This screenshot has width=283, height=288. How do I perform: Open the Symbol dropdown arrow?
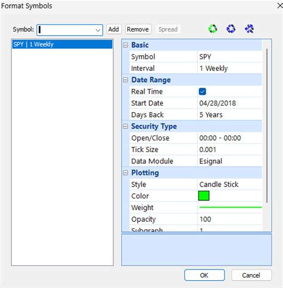pos(98,30)
